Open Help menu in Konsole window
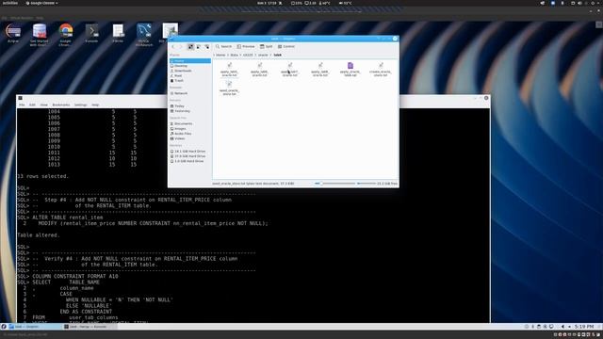 point(95,105)
